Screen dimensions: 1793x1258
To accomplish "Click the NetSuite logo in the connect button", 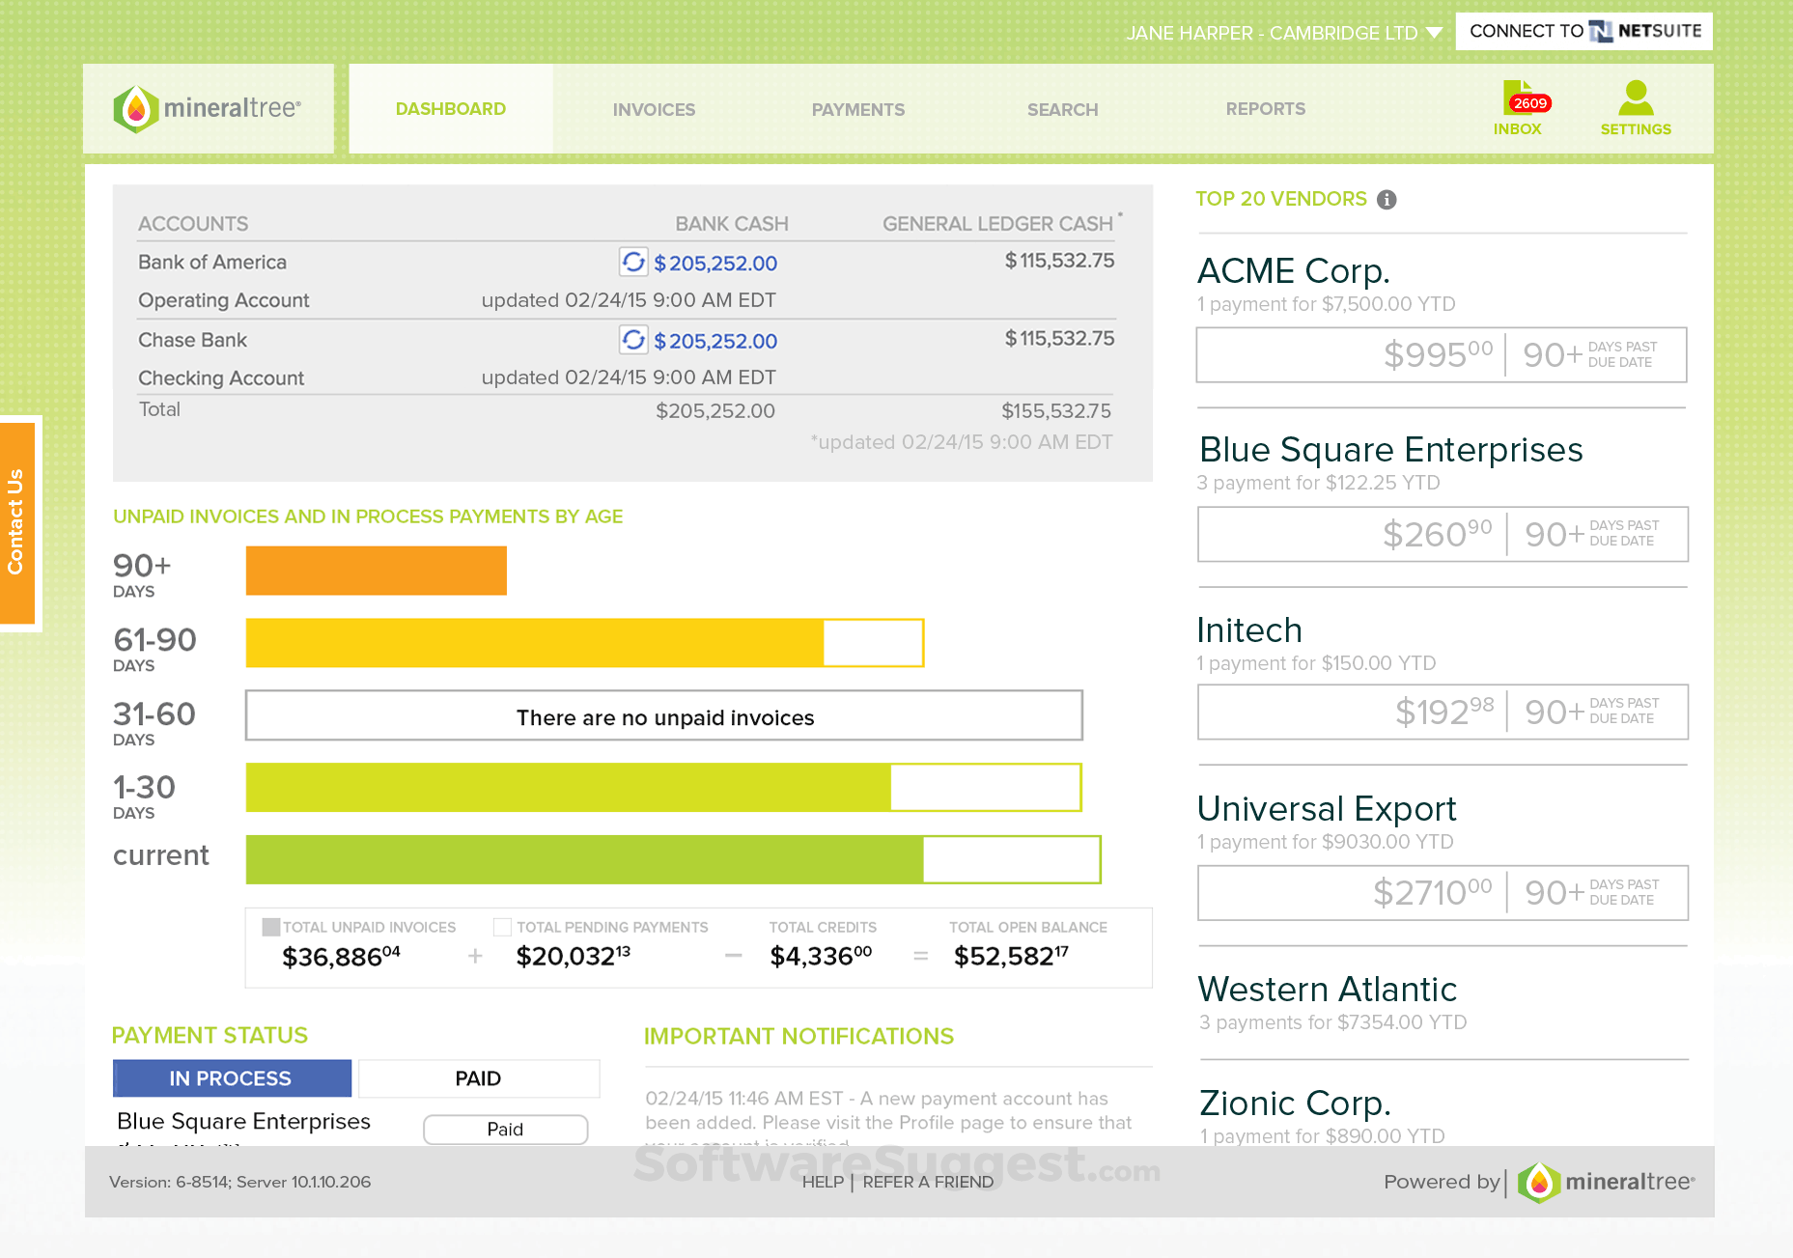I will point(1602,31).
